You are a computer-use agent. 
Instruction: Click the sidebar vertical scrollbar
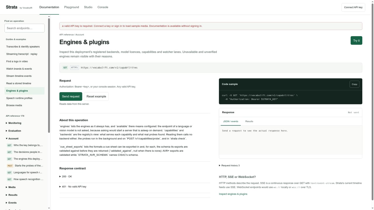49,76
